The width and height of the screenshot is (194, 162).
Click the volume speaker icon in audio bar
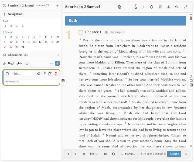tap(105, 154)
